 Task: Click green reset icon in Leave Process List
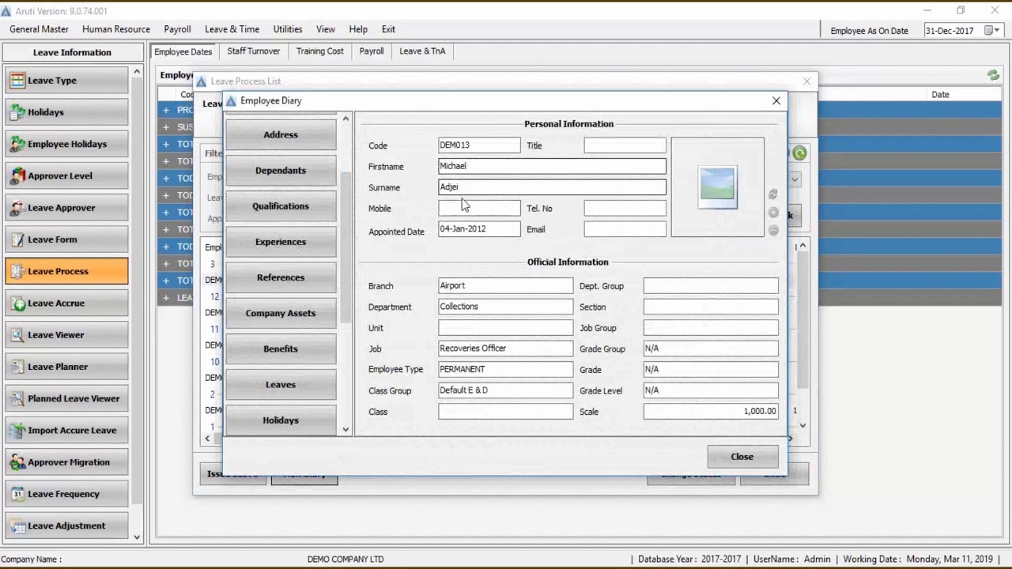[x=800, y=153]
